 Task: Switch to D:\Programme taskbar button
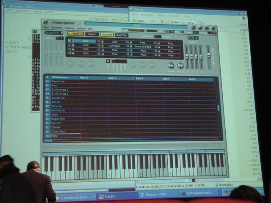199,193
